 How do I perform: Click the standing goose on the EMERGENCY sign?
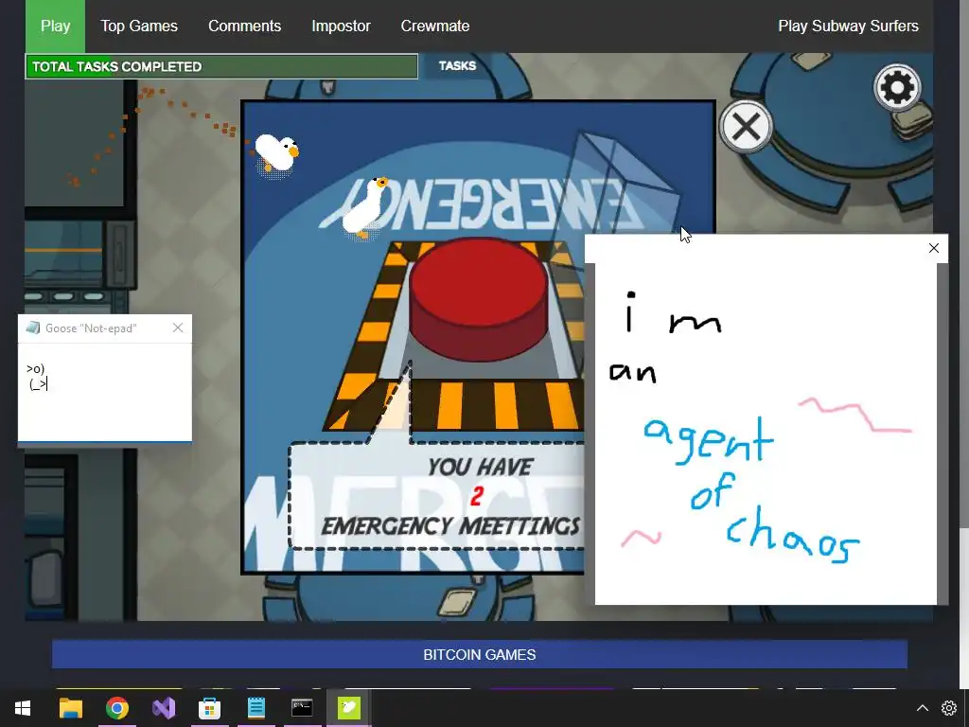(x=366, y=206)
